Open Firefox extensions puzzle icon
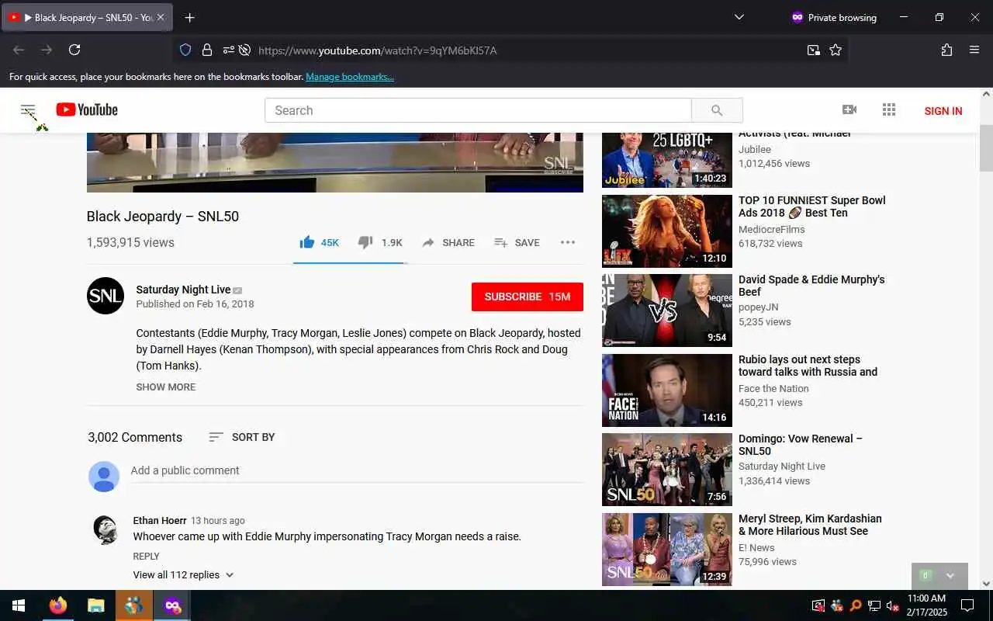This screenshot has height=621, width=993. tap(946, 50)
